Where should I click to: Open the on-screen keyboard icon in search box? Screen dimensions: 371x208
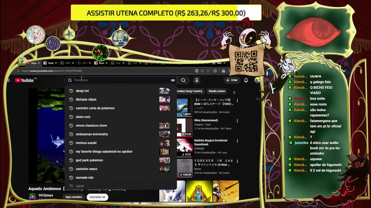173,80
